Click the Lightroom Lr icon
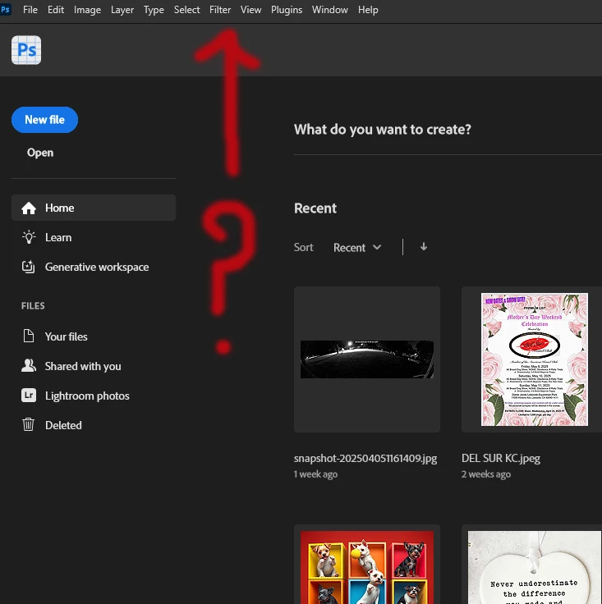Viewport: 602px width, 604px height. pyautogui.click(x=29, y=396)
